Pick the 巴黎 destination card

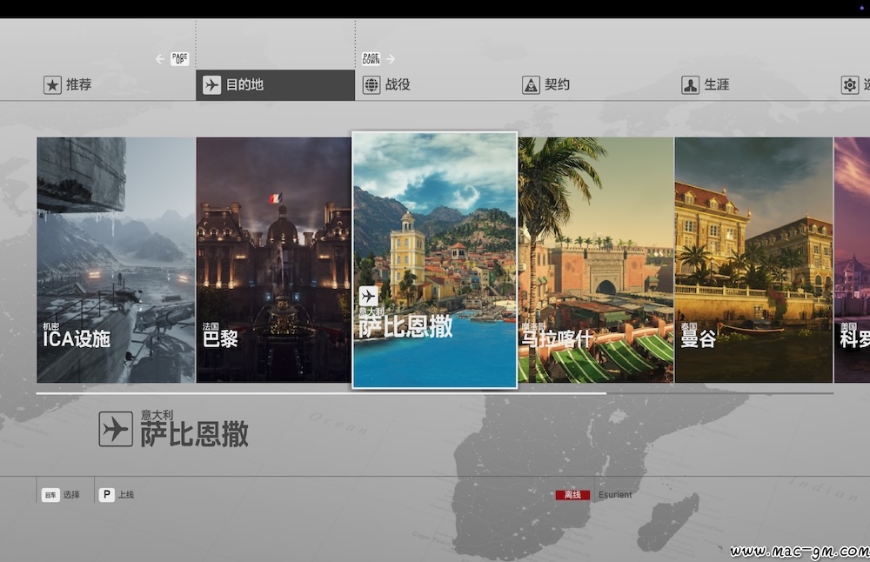[x=273, y=259]
